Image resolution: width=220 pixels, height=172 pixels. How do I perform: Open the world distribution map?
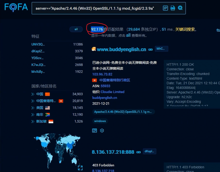coord(58,151)
